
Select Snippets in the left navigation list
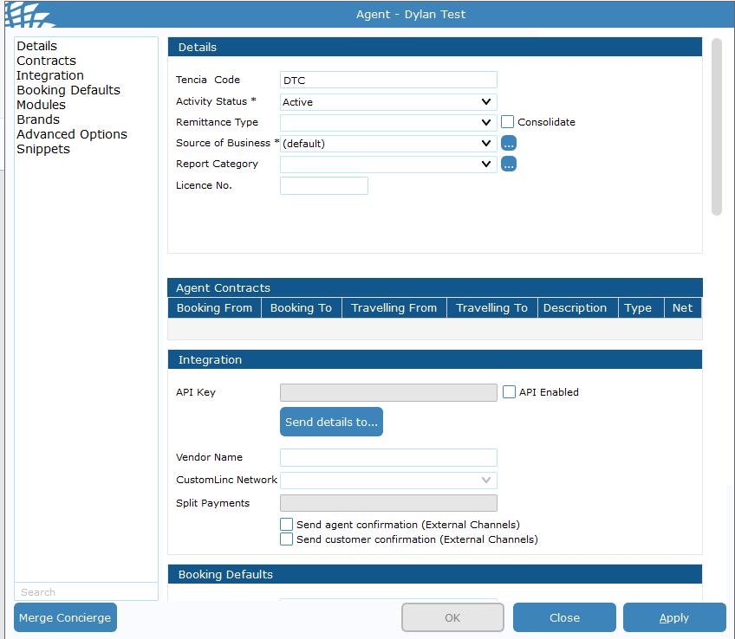tap(43, 149)
